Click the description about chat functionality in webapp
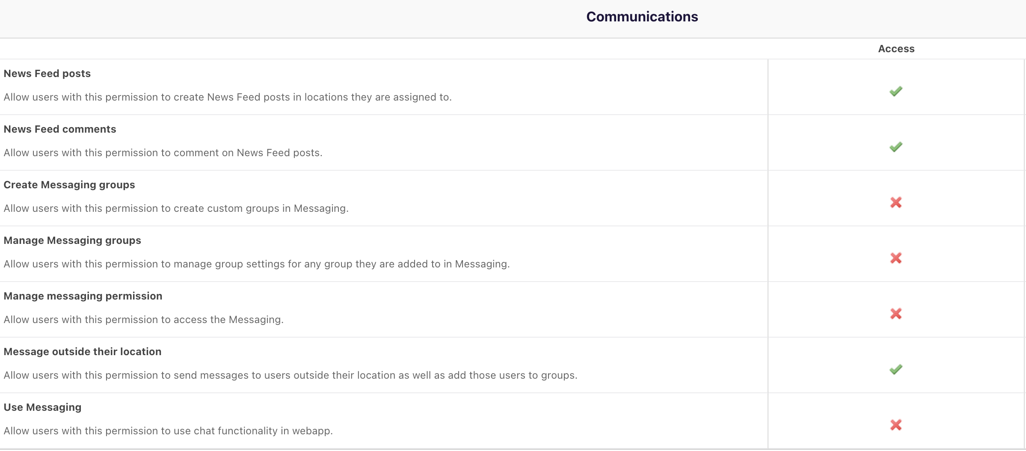 pyautogui.click(x=168, y=431)
